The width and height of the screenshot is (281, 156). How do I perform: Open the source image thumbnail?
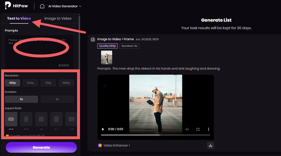[x=107, y=58]
